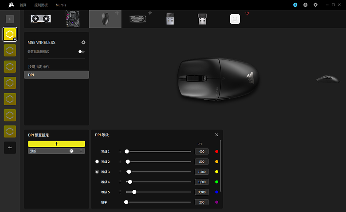Image resolution: width=346 pixels, height=212 pixels.
Task: Open options menu for 等級 3
Action: 120,172
